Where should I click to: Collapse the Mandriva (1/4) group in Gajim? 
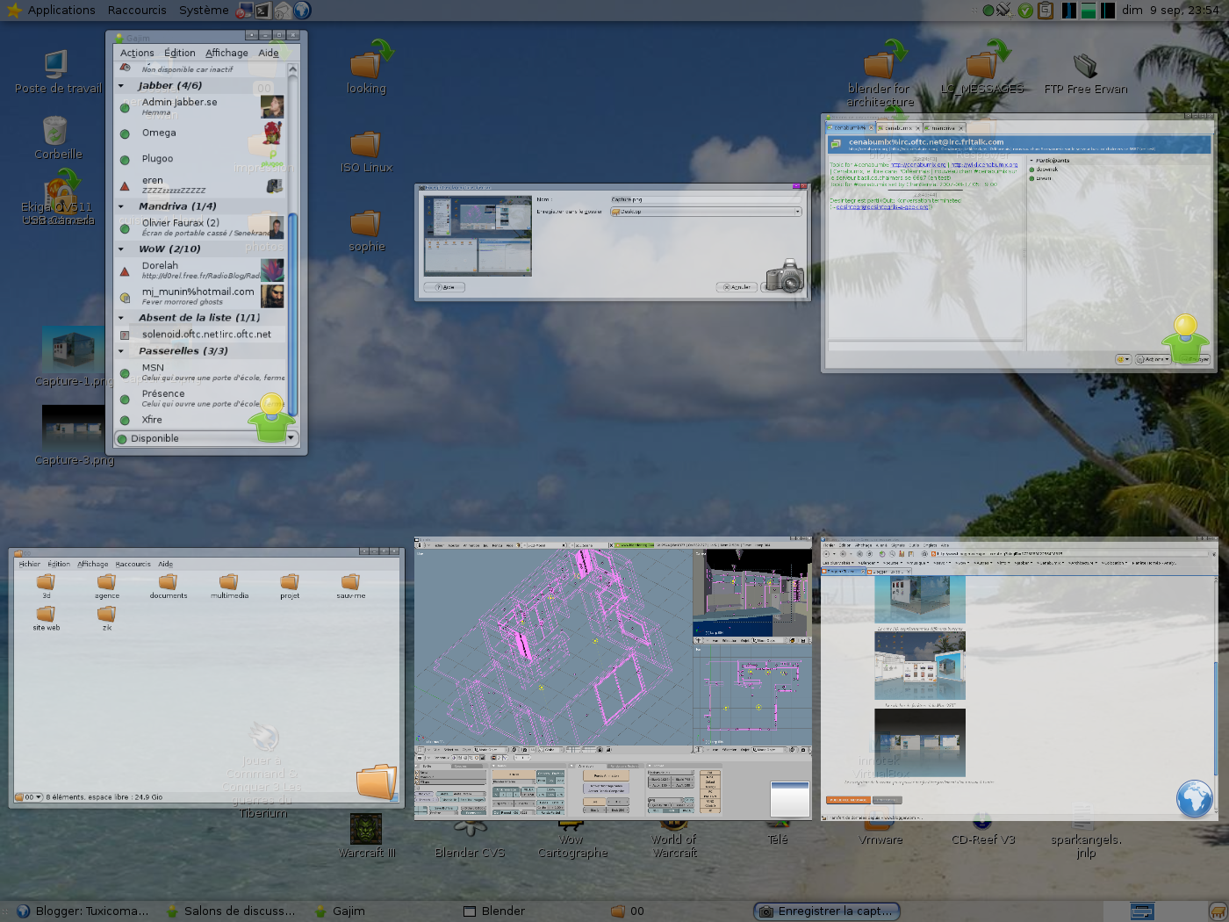(x=121, y=207)
